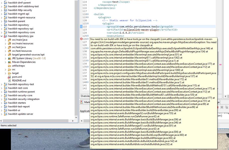229x150 pixels.
Task: Expand the hawkbit-dmf-rabbitmq-test project
Action: [2, 6]
